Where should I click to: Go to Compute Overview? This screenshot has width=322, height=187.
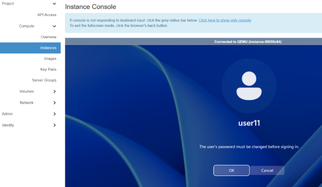click(48, 37)
